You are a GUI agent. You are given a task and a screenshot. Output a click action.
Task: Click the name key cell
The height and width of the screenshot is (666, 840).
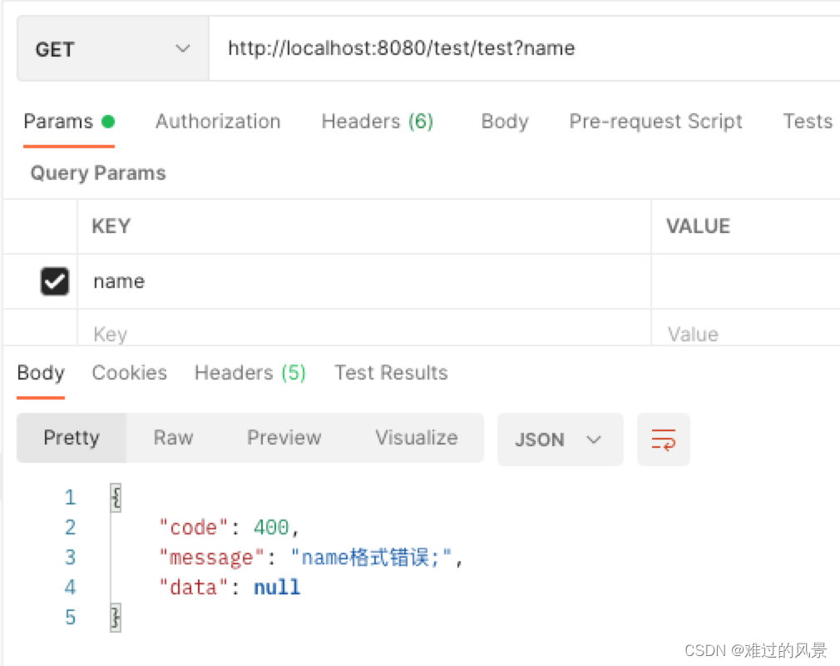[x=364, y=281]
